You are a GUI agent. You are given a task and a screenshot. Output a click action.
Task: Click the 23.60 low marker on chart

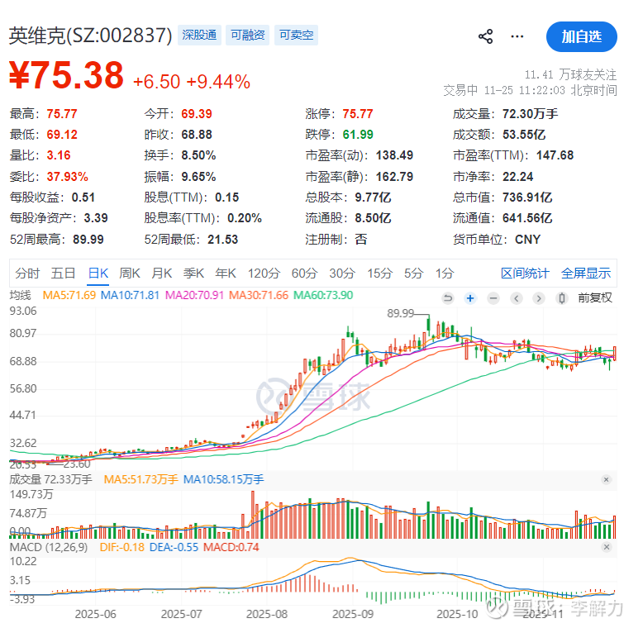click(77, 464)
